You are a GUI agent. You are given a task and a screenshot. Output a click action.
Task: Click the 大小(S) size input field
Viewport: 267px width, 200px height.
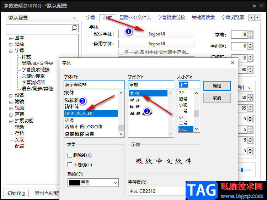tap(189, 85)
